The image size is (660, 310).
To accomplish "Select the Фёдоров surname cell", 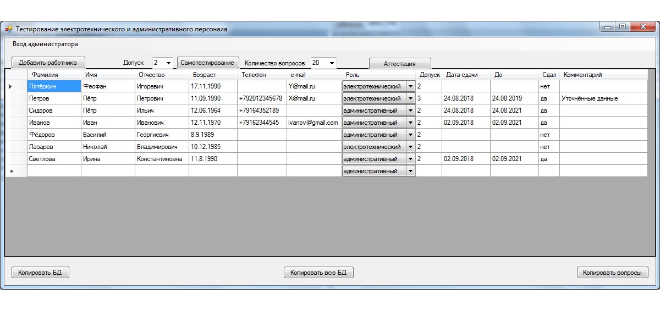I will (x=54, y=135).
